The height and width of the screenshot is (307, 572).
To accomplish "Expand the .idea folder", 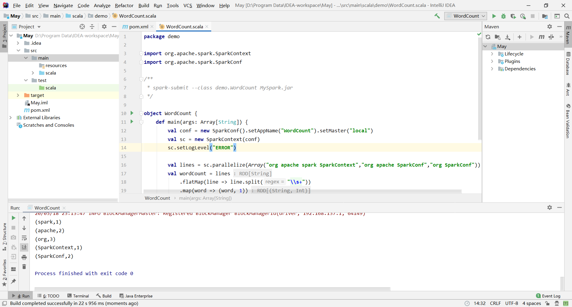I will click(18, 43).
